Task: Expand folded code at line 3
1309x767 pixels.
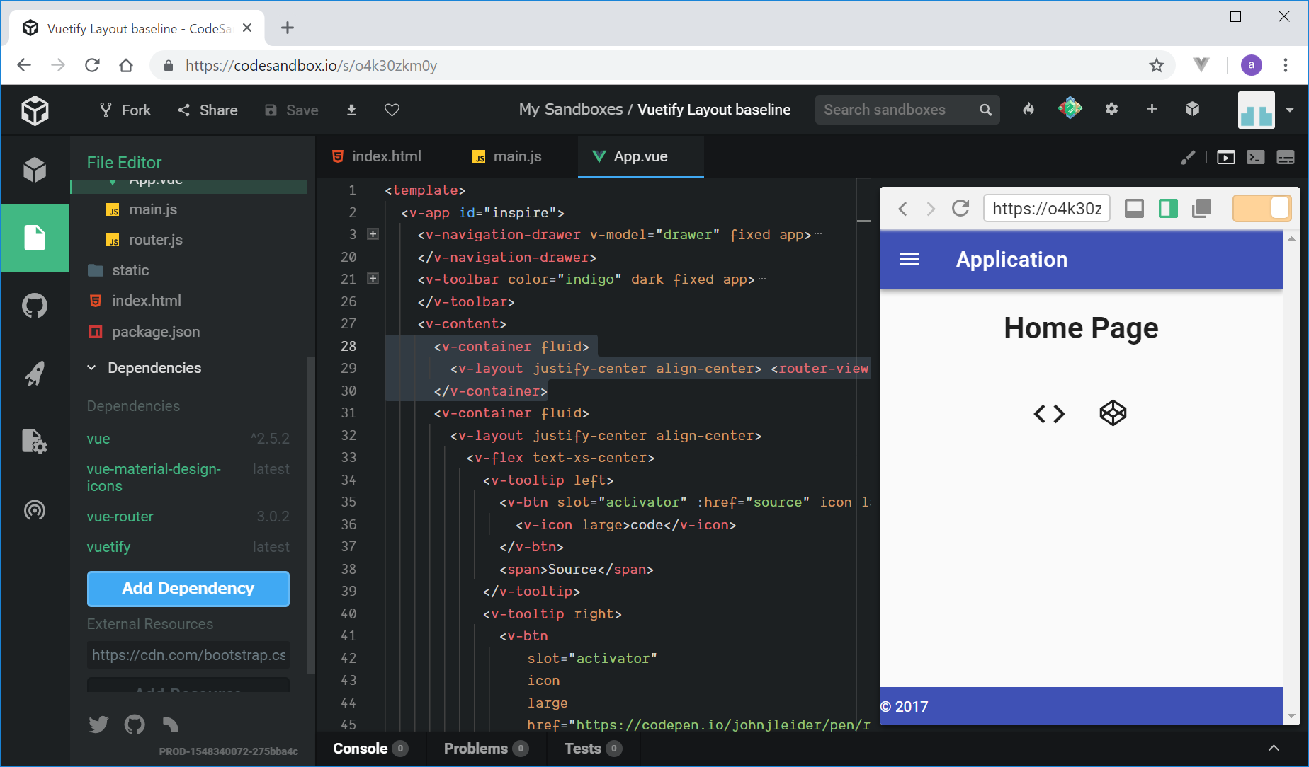Action: (x=373, y=234)
